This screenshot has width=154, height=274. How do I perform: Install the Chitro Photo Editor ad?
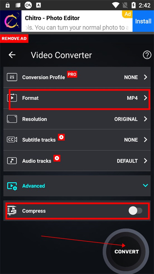143,21
